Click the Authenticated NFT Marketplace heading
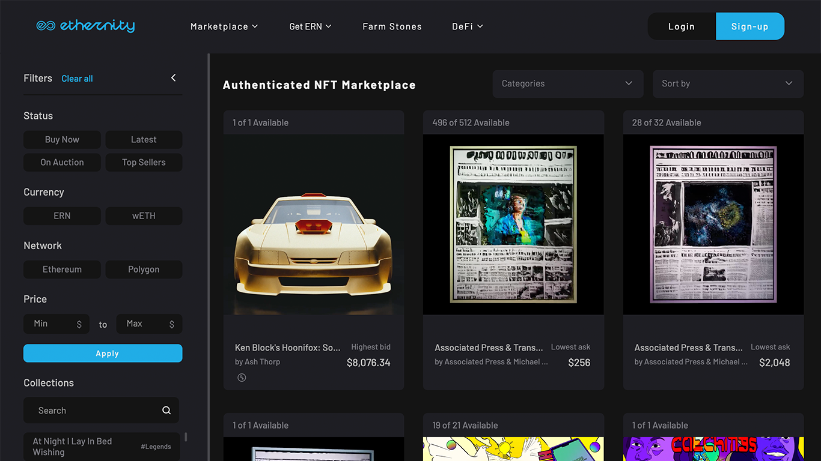The image size is (821, 461). pyautogui.click(x=319, y=85)
